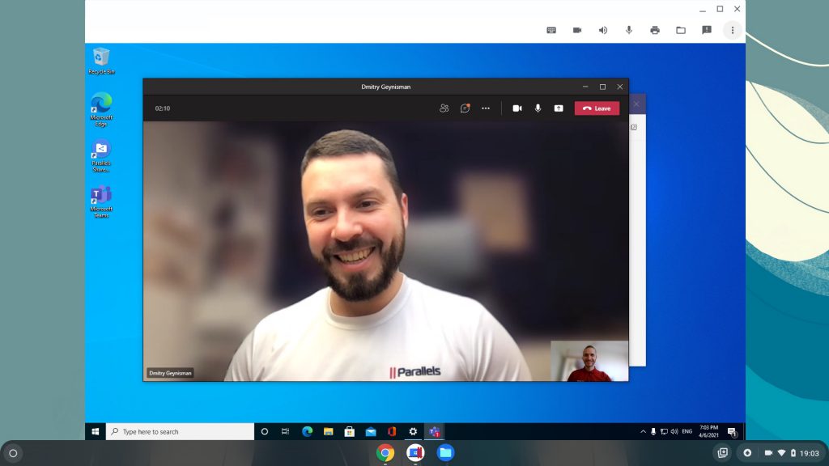Open Chrome from Chrome OS shelf
829x466 pixels.
tap(385, 453)
